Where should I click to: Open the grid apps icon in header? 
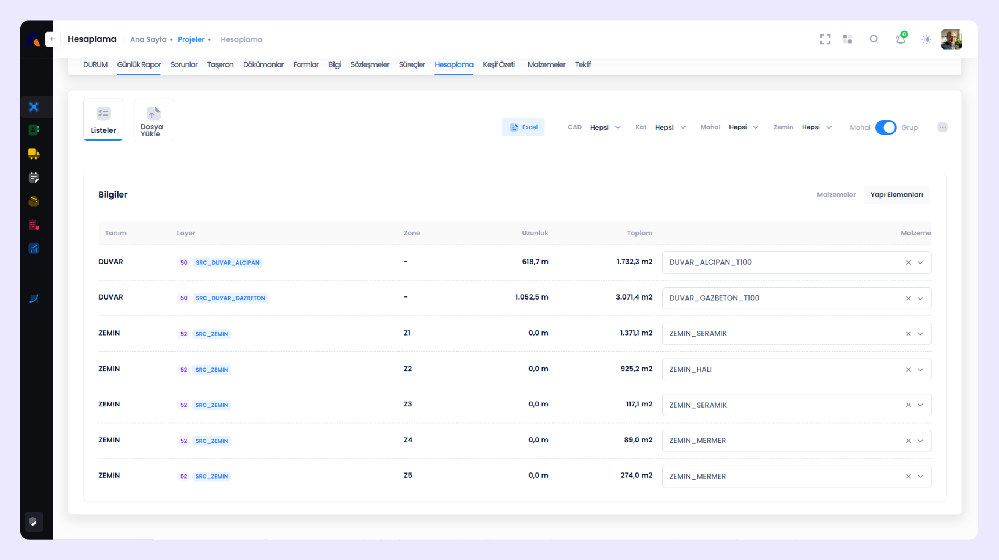(x=848, y=39)
